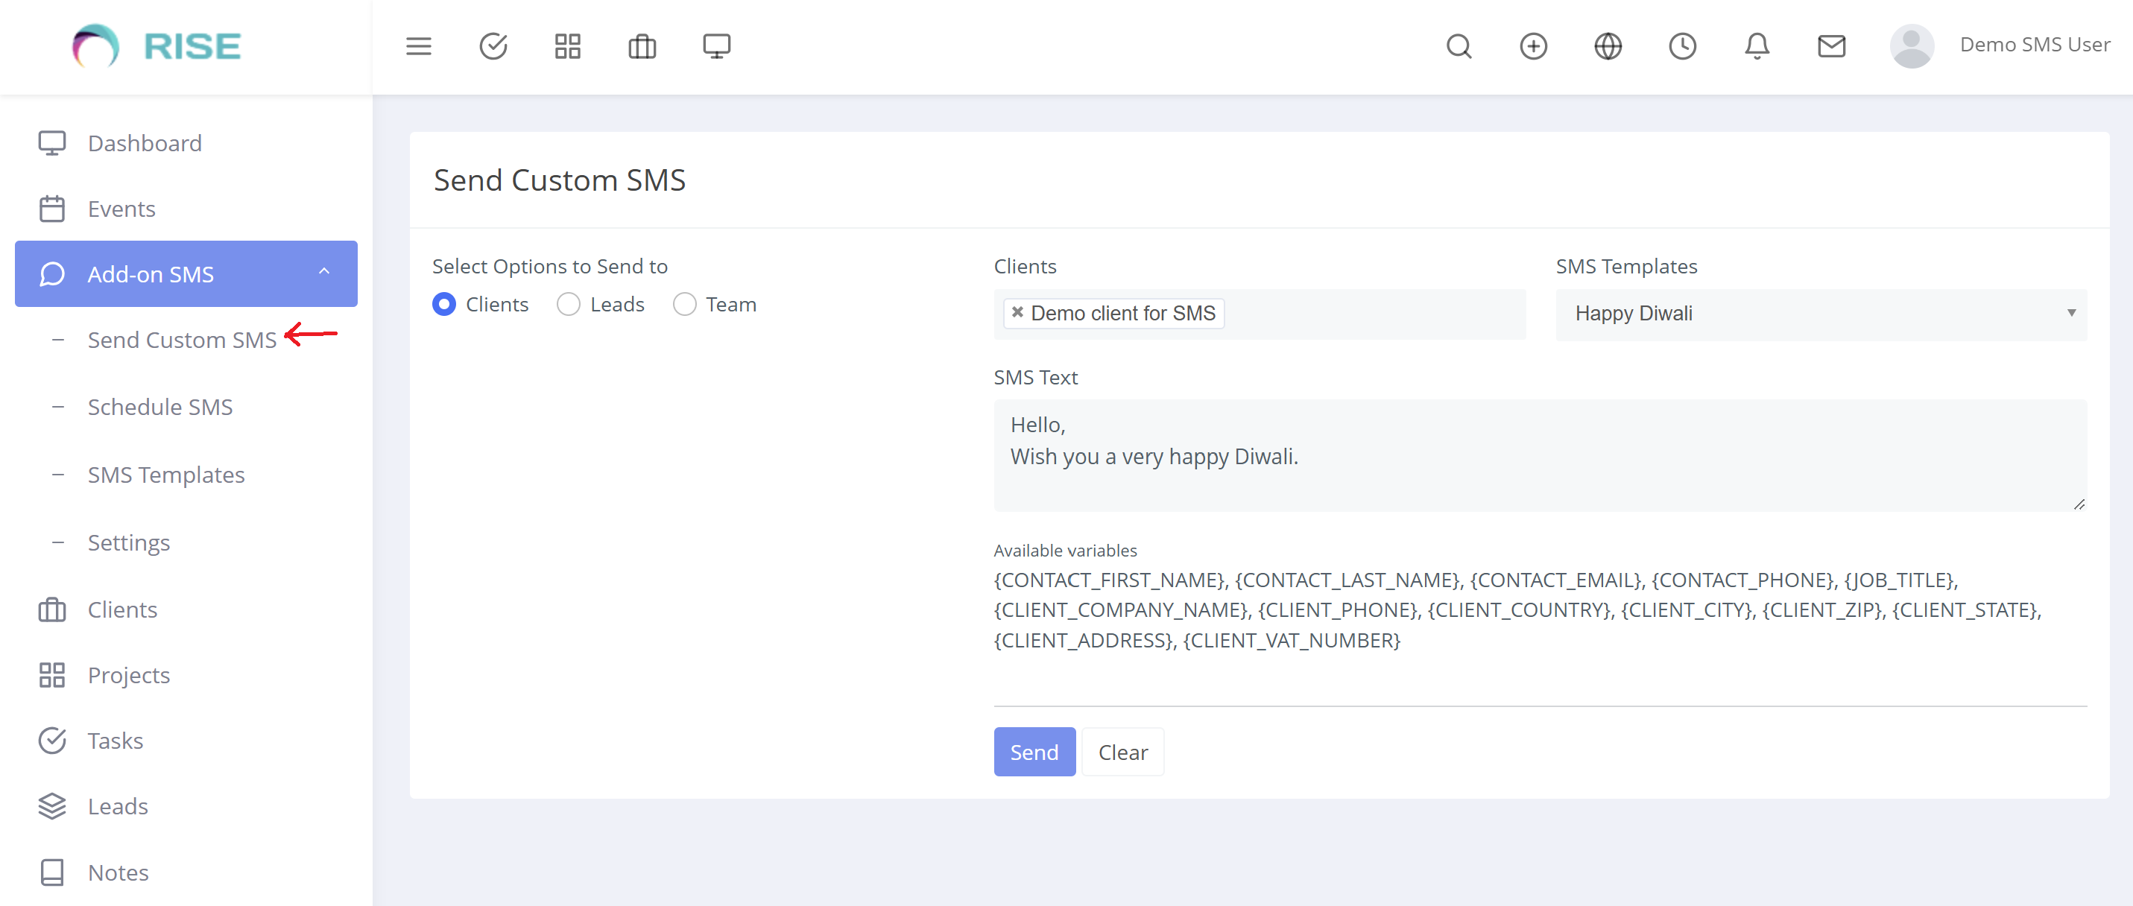Click the search magnifier icon
This screenshot has width=2133, height=906.
(1459, 46)
